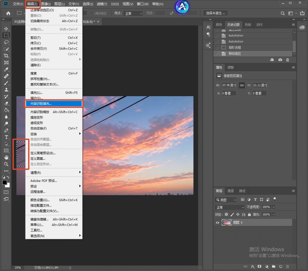Viewport: 308px width, 271px height.
Task: Select the Move tool
Action: tap(6, 29)
